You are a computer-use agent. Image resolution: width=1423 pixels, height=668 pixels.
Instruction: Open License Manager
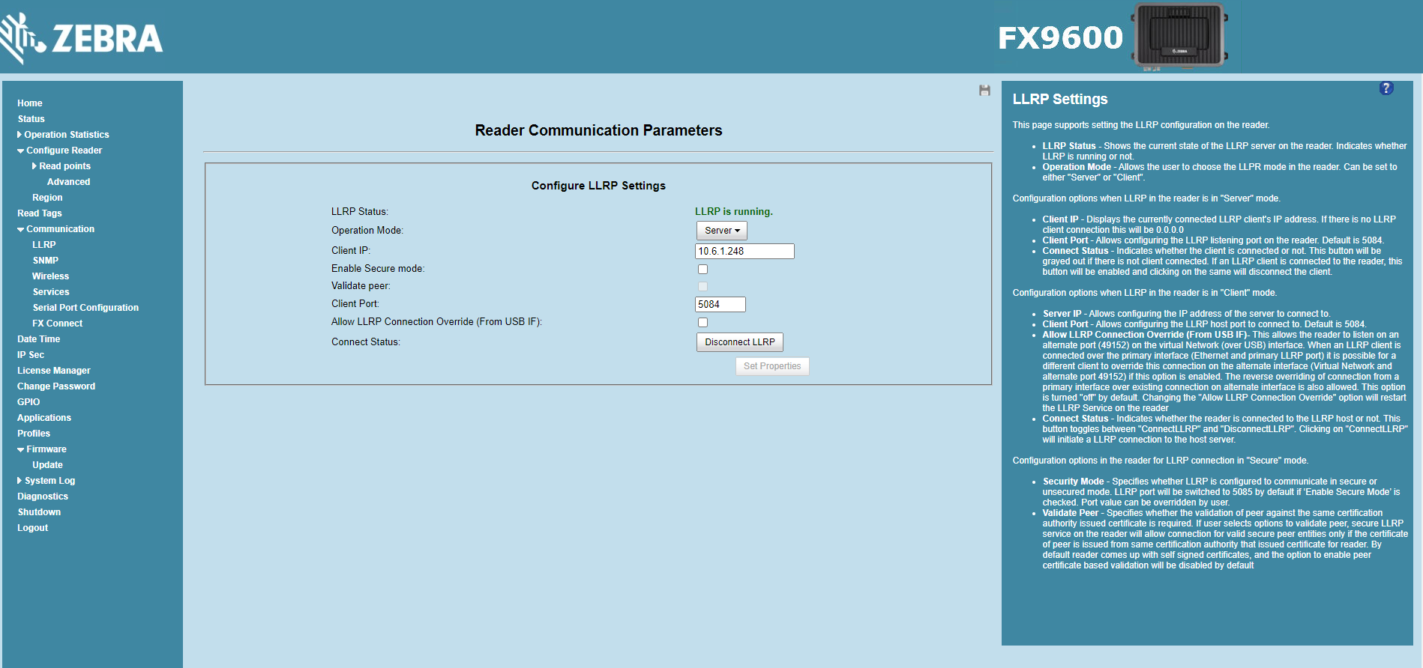click(54, 371)
